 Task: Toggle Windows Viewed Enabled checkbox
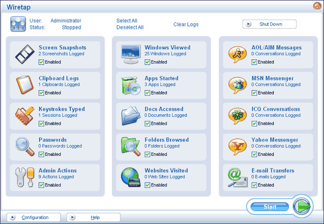[147, 62]
